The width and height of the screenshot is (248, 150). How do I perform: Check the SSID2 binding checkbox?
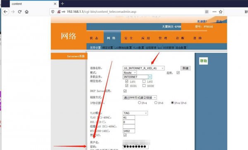144,85
